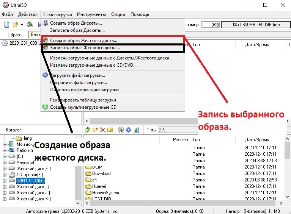
Task: Expand the Мои документы tree node
Action: click(5, 144)
